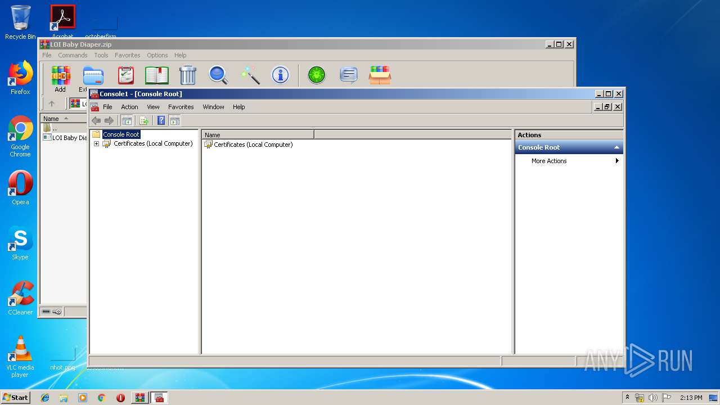Click the Delete trash icon in WinRAR

[188, 75]
